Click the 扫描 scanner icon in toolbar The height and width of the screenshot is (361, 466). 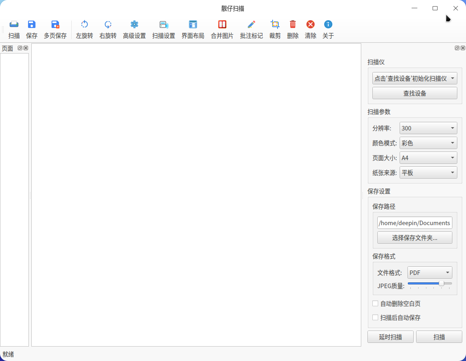[14, 24]
